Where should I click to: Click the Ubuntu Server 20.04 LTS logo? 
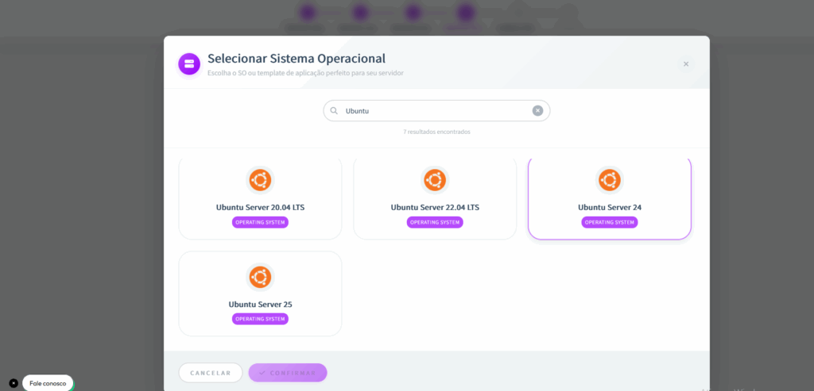click(260, 180)
